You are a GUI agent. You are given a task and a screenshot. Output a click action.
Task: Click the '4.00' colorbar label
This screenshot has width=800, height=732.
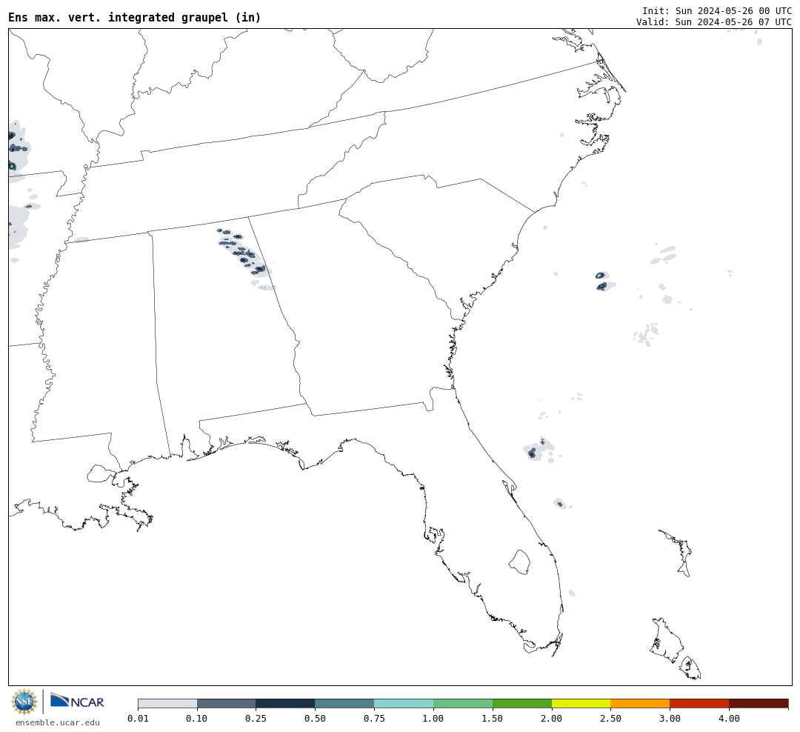tap(729, 718)
